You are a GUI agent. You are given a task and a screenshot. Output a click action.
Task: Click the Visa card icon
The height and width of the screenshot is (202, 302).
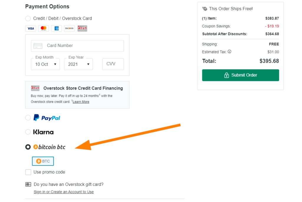click(30, 29)
